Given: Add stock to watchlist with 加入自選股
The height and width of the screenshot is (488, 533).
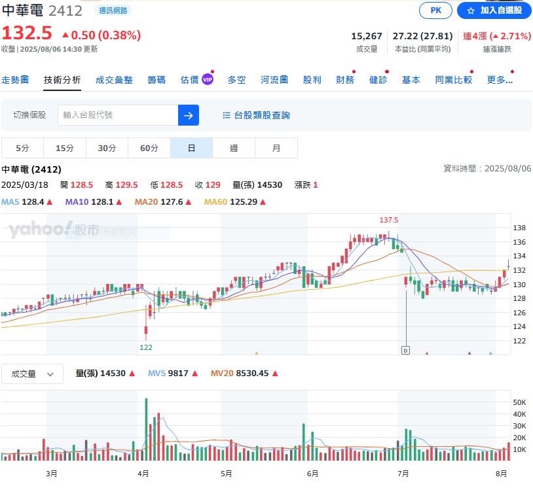Looking at the screenshot, I should coord(494,10).
